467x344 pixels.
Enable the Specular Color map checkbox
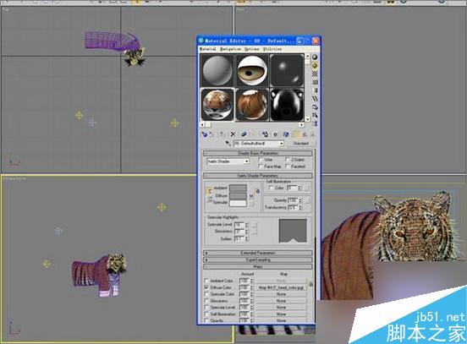[x=206, y=294]
